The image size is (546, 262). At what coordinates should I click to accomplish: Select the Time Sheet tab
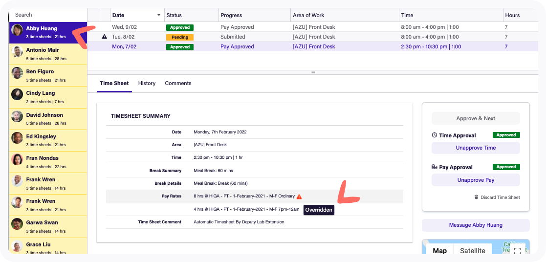tap(114, 83)
